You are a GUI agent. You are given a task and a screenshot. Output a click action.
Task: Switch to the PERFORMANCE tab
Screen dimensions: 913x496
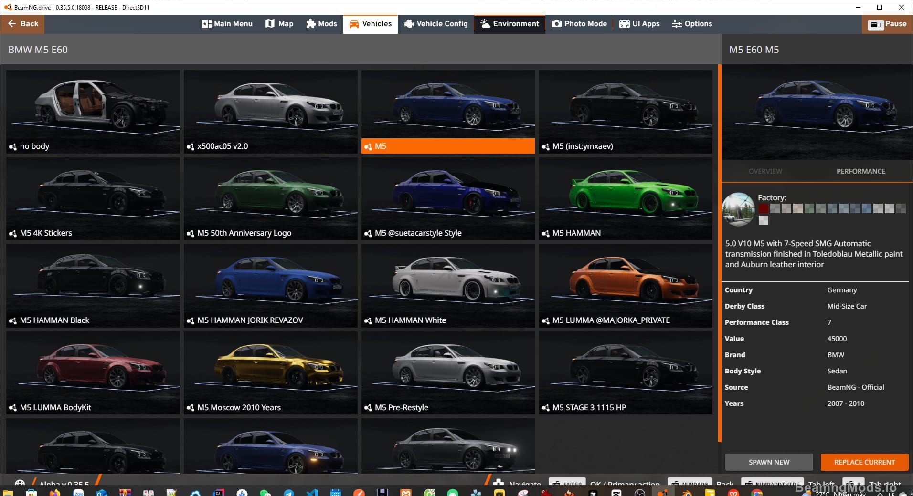860,171
